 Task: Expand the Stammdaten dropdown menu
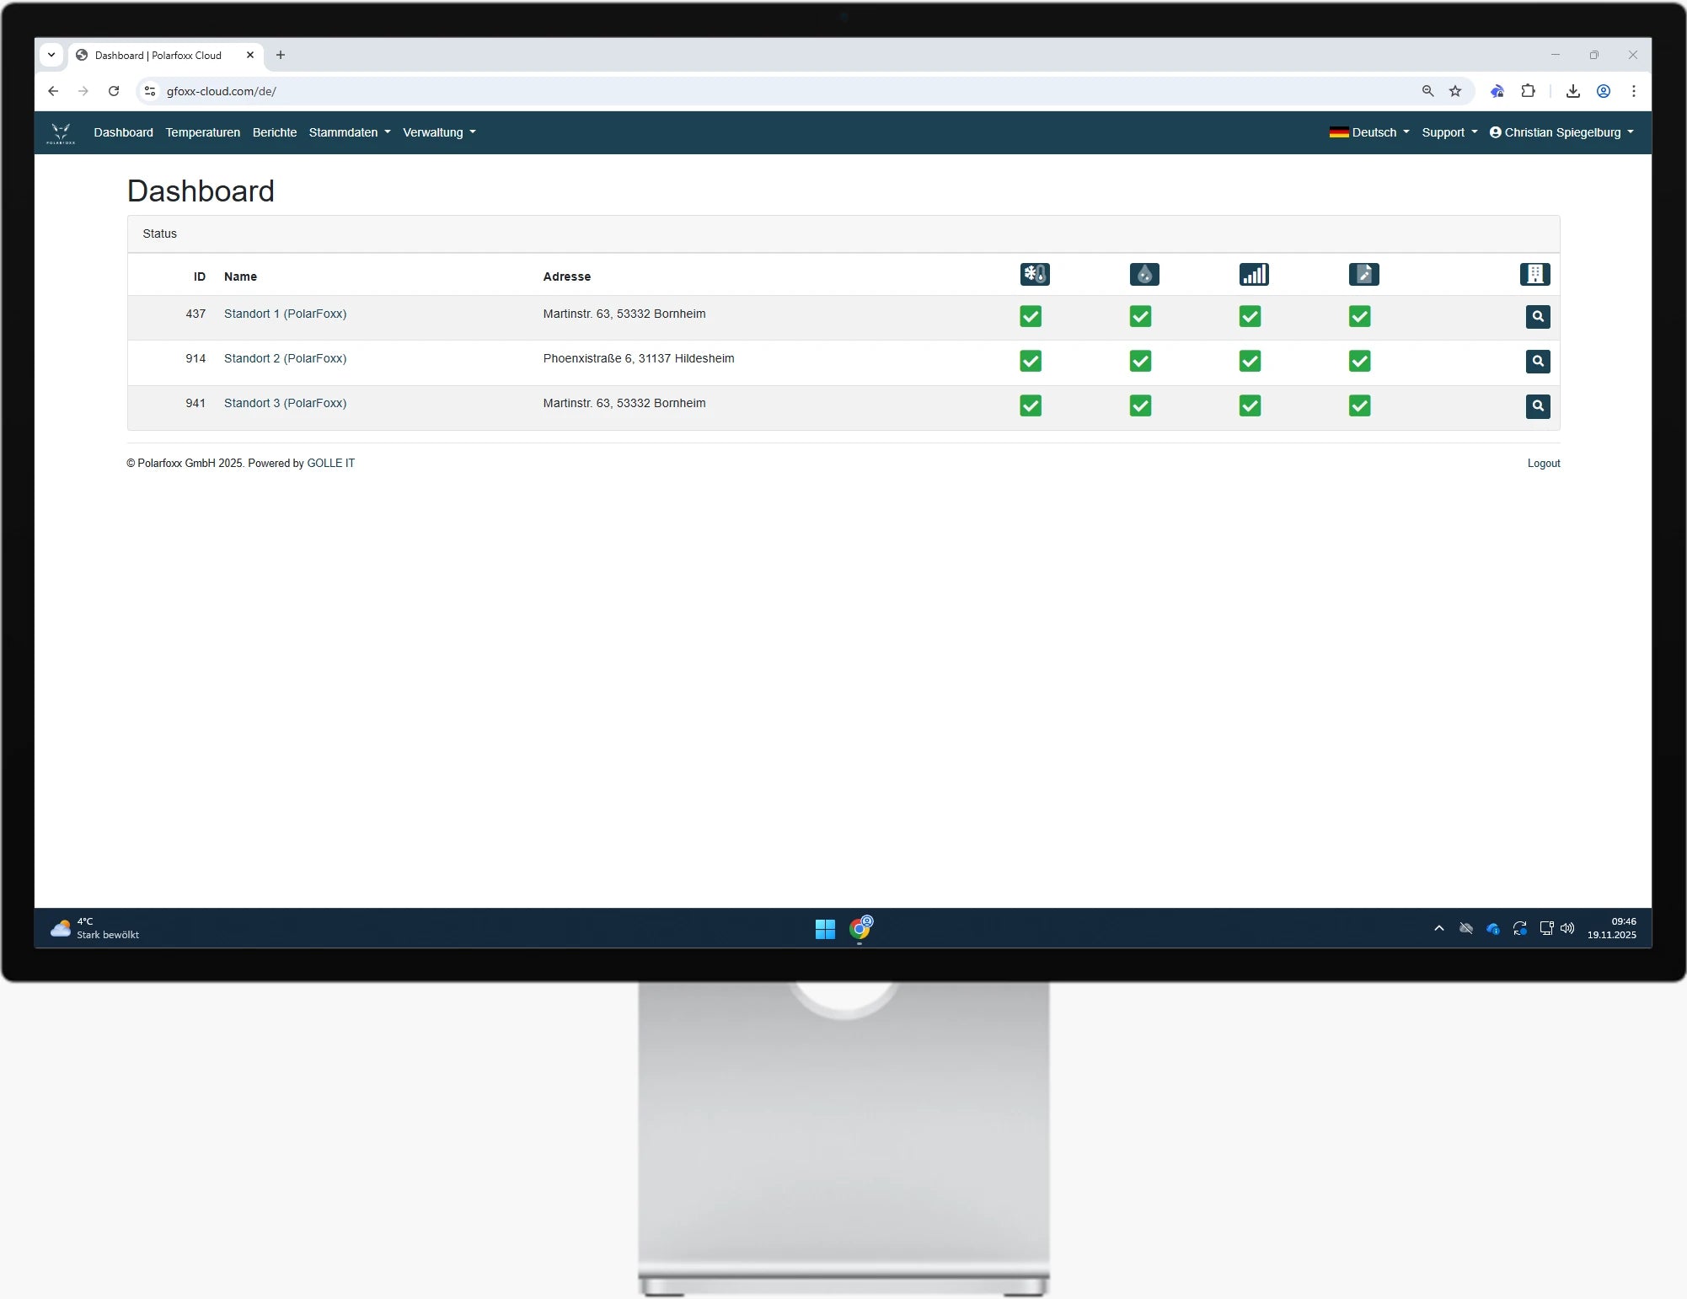click(349, 132)
